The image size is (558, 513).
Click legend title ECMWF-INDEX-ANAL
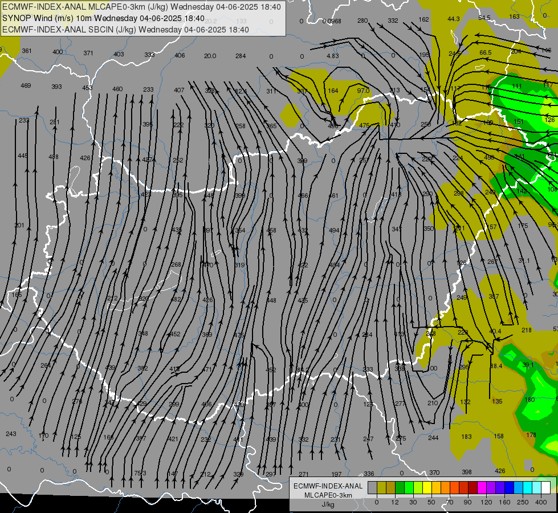coord(328,486)
